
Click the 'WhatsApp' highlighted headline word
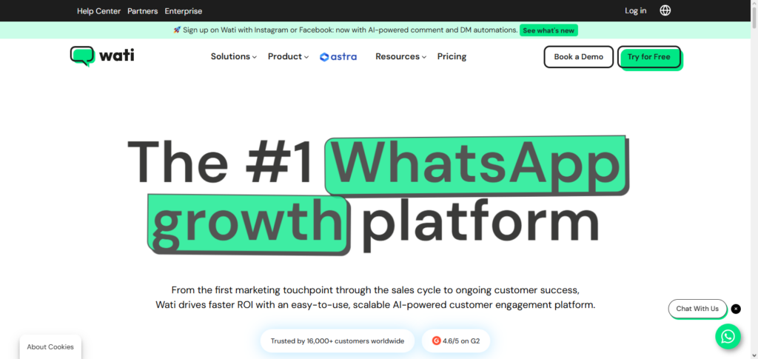pos(477,167)
